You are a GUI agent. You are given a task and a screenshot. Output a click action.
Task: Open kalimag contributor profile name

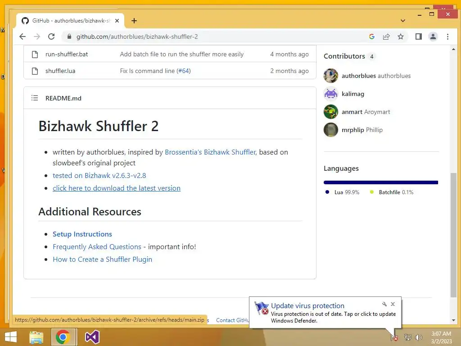pyautogui.click(x=353, y=94)
